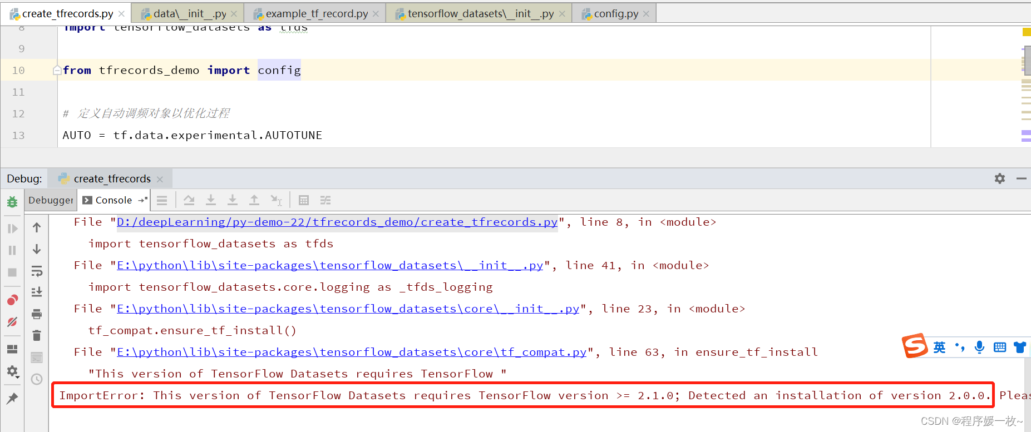Click the yellow warning marker in editor stripe
This screenshot has width=1031, height=432.
pyautogui.click(x=1027, y=32)
